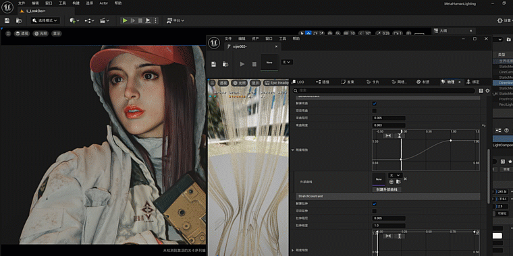Click fit vertical icon in bend curve editor
This screenshot has width=513, height=256.
pyautogui.click(x=399, y=135)
